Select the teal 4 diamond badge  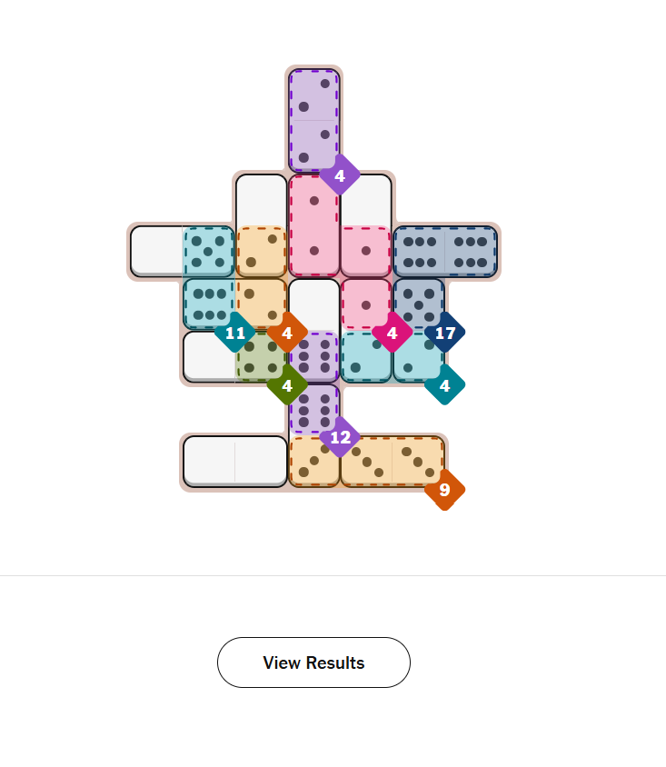coord(444,385)
